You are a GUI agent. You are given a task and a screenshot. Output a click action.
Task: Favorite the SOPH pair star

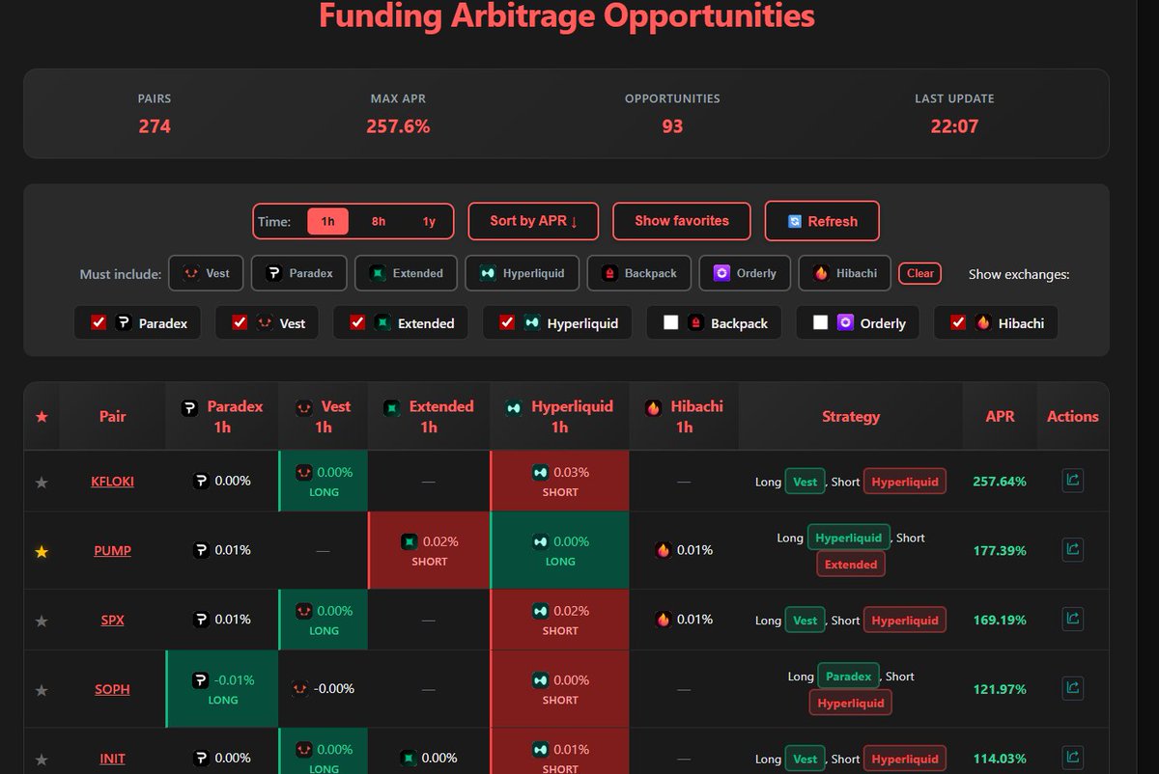(41, 690)
